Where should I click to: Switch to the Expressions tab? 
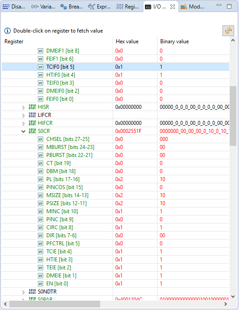coord(99,7)
